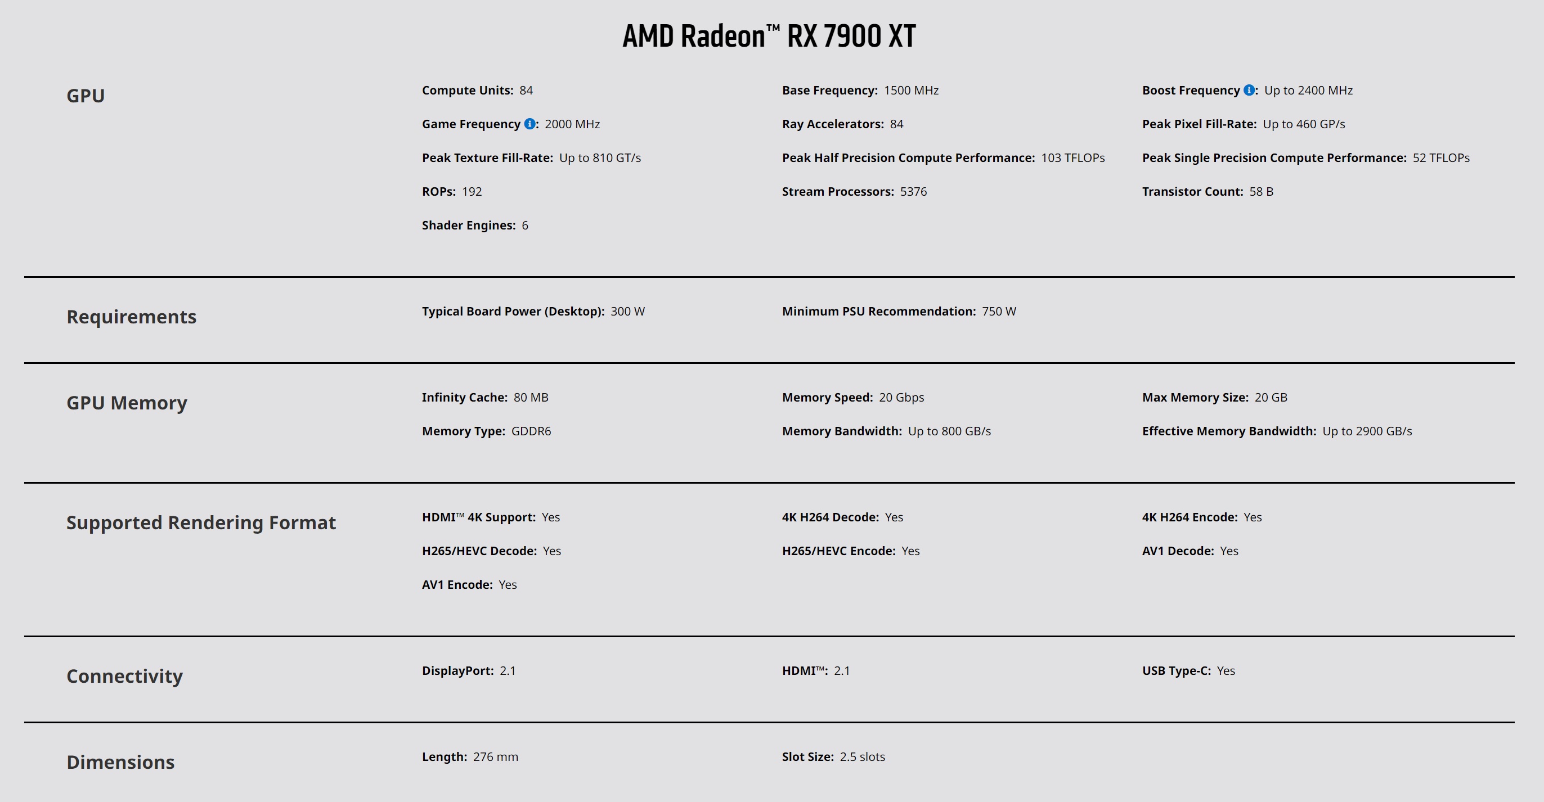
Task: Click the AV1 Decode: Yes entry
Action: [1190, 551]
